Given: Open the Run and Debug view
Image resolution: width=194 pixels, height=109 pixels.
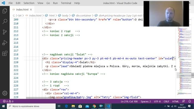Looking at the screenshot, I should [5, 43].
